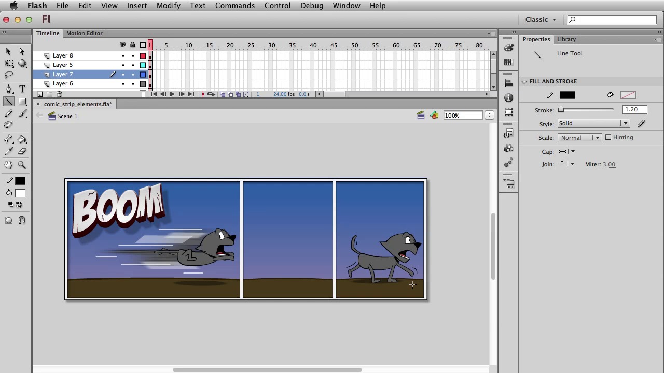Screen dimensions: 664x373
Task: Open the Color palette panel icon
Action: [509, 48]
